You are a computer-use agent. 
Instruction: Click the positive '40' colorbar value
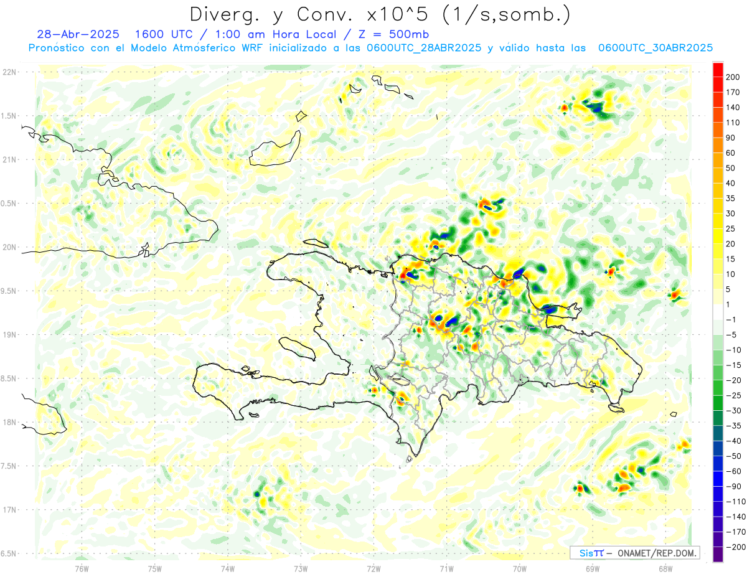[731, 183]
